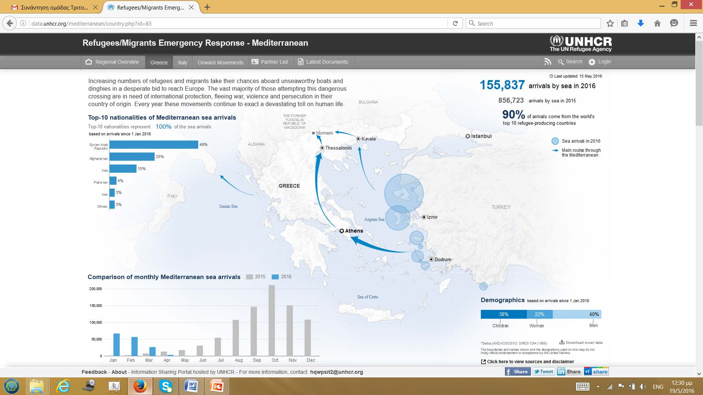Click the About link in footer
The width and height of the screenshot is (703, 395).
[x=119, y=372]
